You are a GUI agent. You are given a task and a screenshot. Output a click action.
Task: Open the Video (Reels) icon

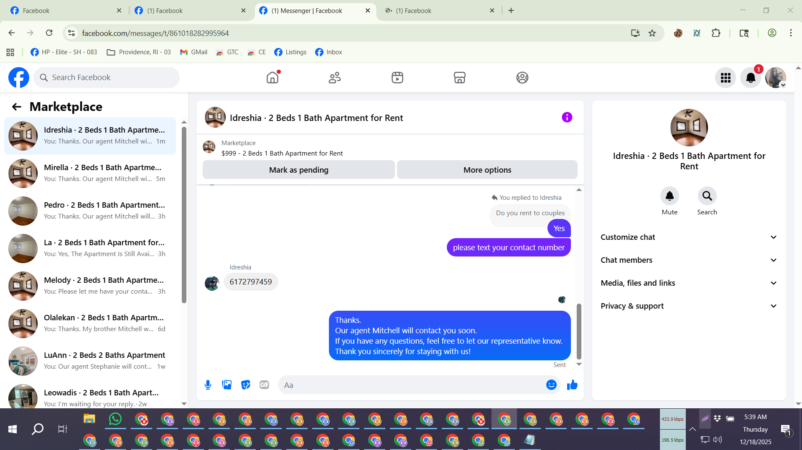pyautogui.click(x=397, y=78)
